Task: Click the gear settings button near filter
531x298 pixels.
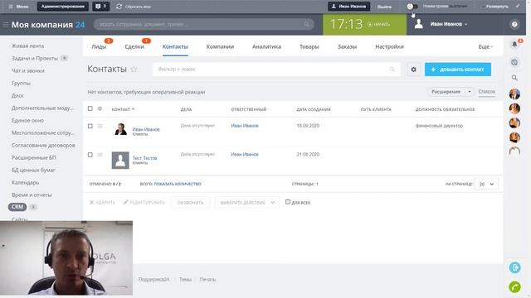Action: tap(413, 70)
